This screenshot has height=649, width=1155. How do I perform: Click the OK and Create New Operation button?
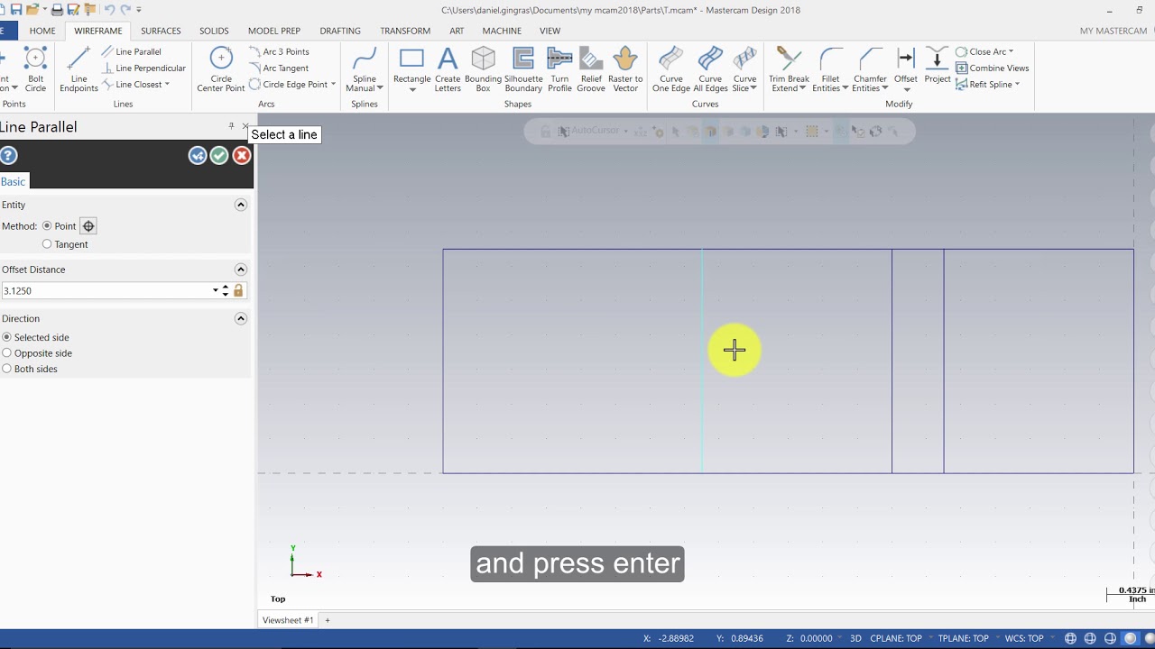click(x=198, y=156)
